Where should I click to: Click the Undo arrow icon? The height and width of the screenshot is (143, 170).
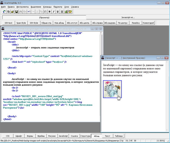29,12
